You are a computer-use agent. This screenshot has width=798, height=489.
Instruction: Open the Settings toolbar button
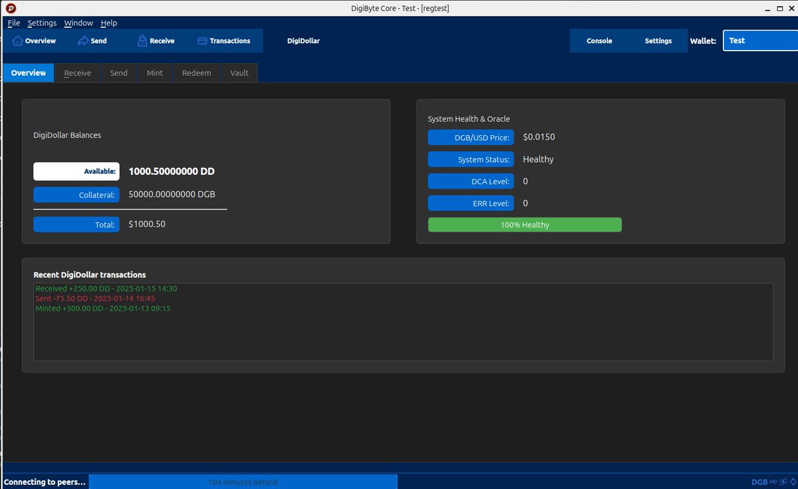[658, 41]
